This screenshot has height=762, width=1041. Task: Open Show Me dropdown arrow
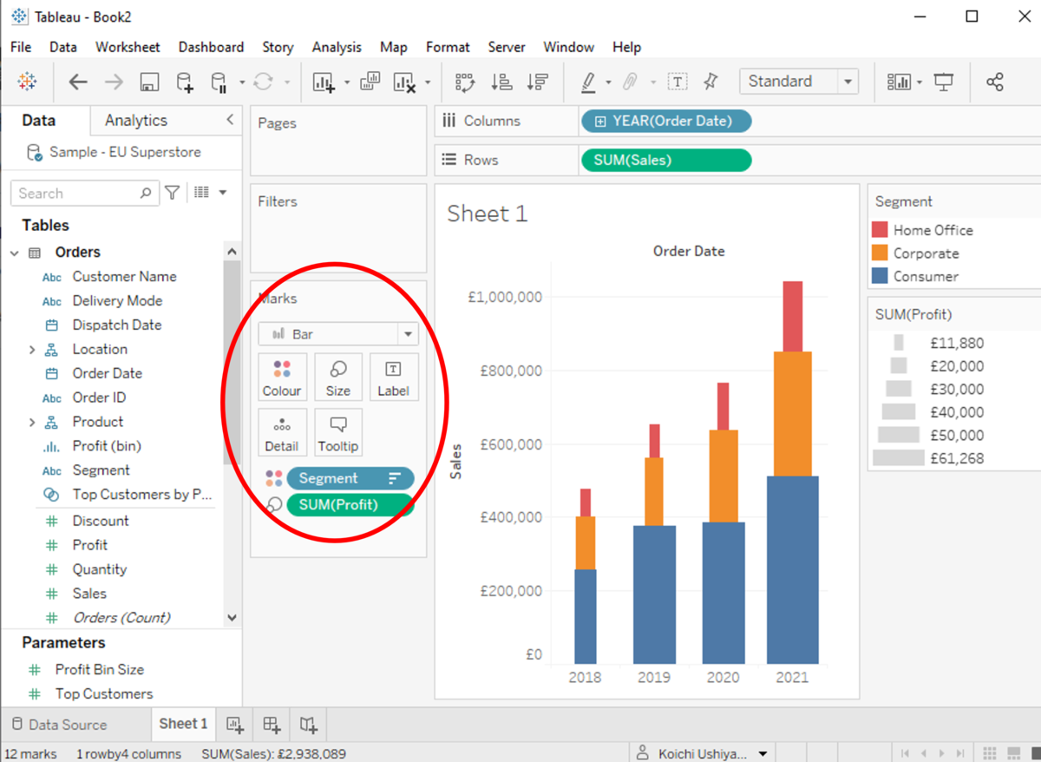tap(919, 82)
